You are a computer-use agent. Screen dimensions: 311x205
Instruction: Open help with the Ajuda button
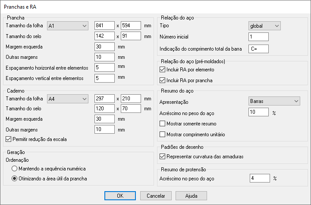(x=191, y=196)
